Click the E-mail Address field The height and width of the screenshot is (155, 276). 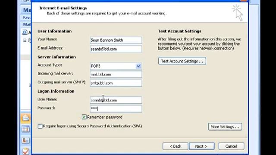[x=116, y=49]
